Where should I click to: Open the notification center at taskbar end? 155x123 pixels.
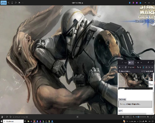[153, 121]
